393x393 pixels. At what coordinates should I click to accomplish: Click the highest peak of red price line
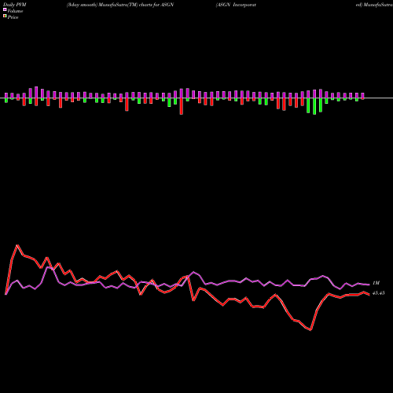17,245
